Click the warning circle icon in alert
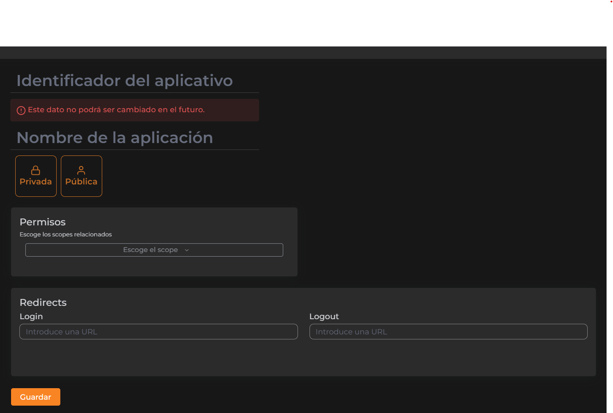The image size is (613, 413). [x=21, y=110]
